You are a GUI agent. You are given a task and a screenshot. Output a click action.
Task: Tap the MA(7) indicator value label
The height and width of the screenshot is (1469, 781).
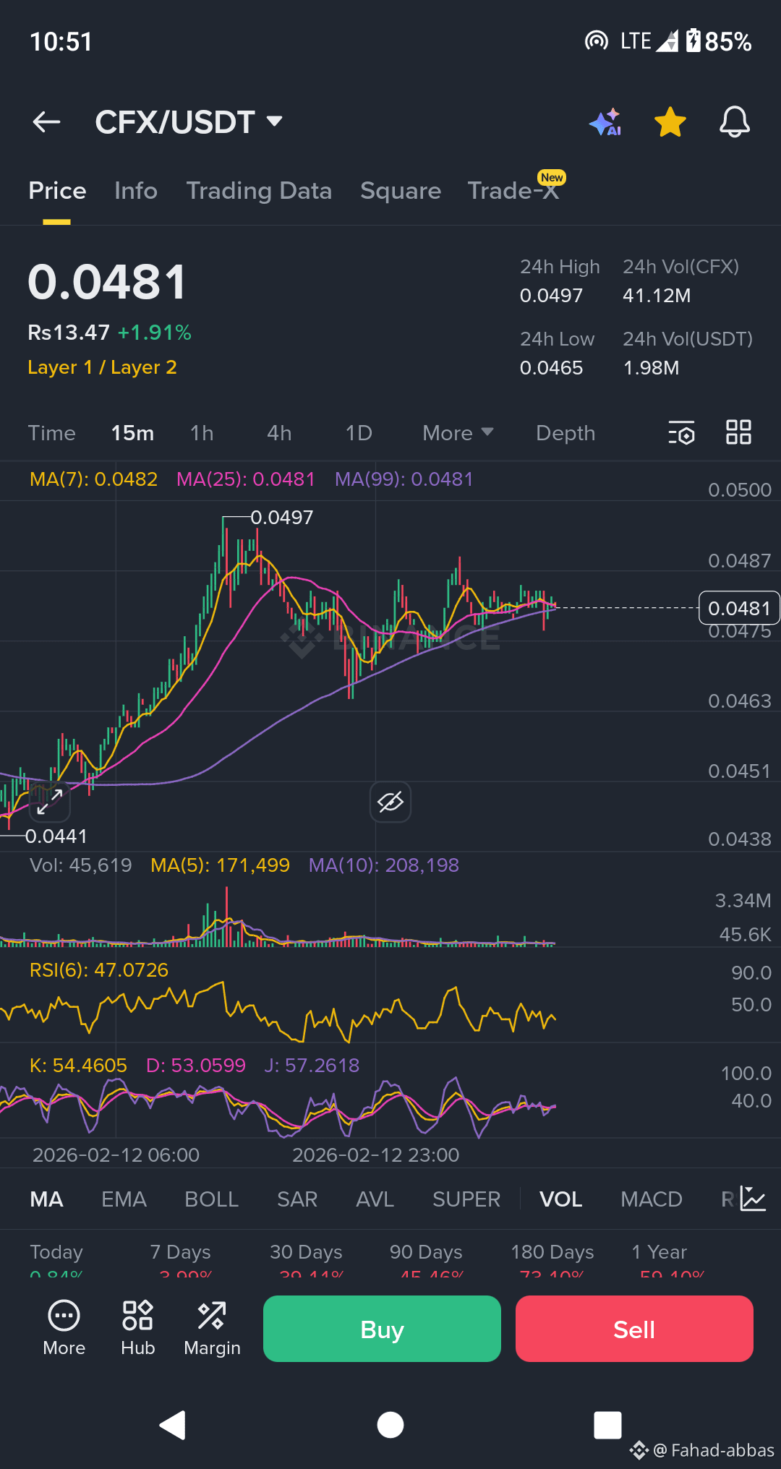pos(93,479)
